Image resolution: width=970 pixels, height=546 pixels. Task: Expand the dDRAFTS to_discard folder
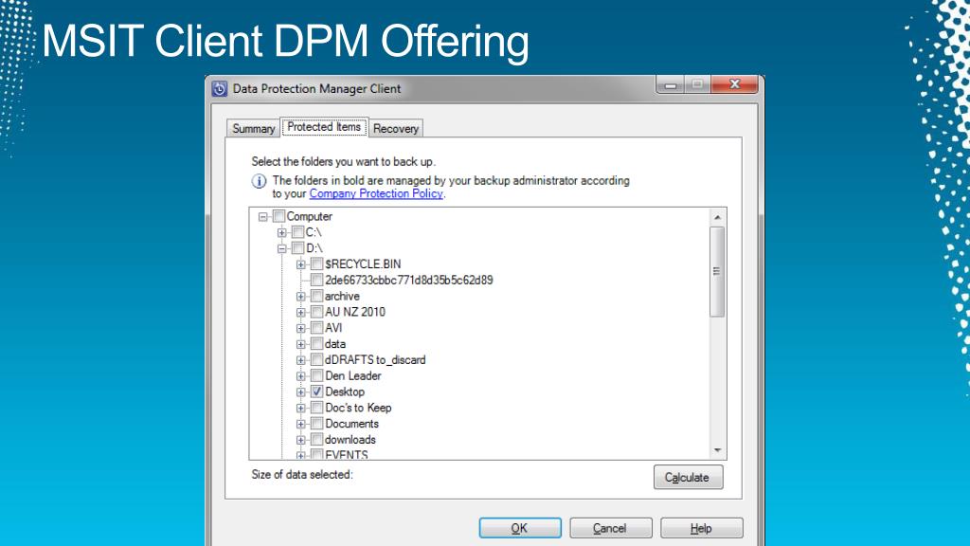300,360
